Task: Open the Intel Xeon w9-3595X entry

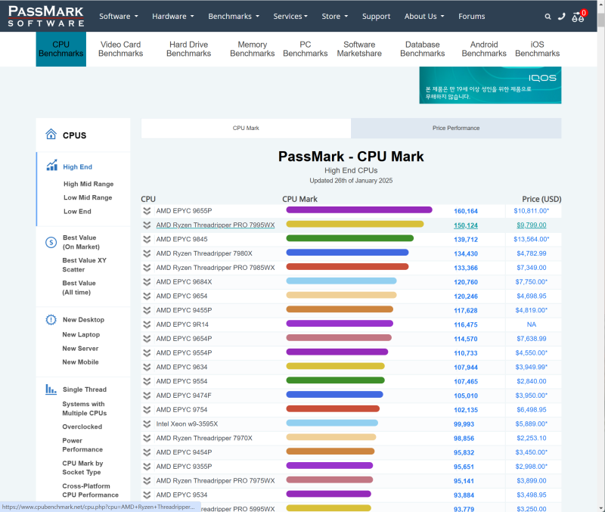Action: [x=187, y=424]
